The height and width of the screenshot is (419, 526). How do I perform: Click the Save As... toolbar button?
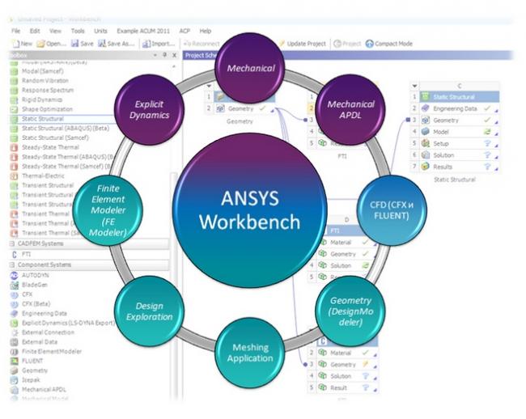(116, 44)
